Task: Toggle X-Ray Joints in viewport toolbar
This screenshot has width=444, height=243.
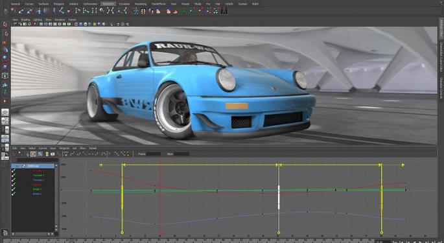Action: click(127, 24)
